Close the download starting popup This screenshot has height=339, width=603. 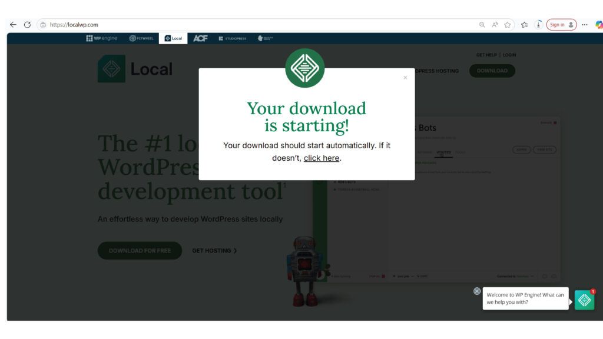(405, 78)
